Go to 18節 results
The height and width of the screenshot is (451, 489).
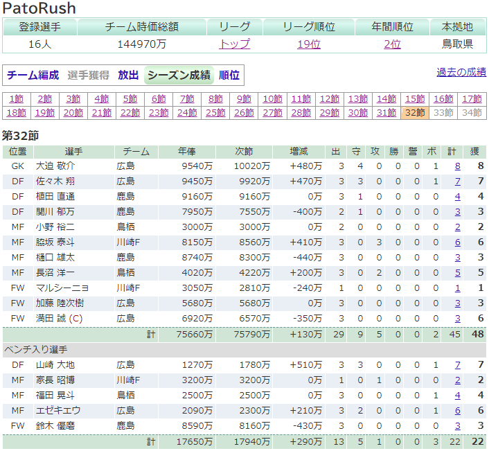(x=17, y=113)
